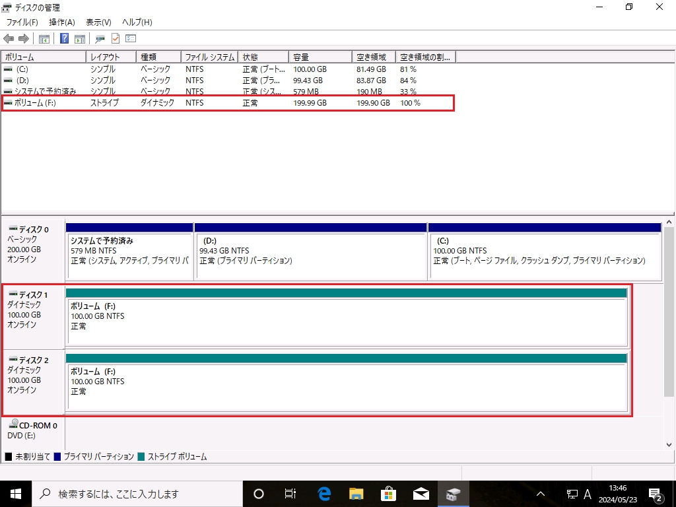Sort by 容量 column header

pos(320,57)
